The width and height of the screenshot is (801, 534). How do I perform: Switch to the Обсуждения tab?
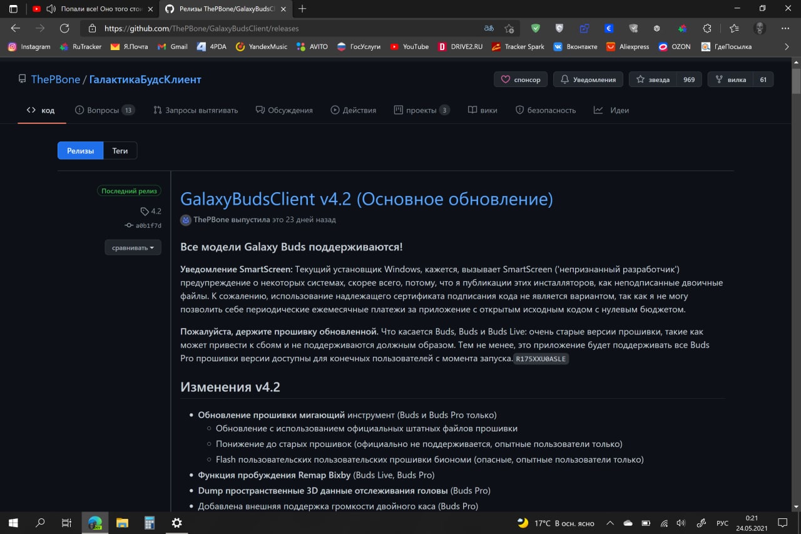click(284, 110)
